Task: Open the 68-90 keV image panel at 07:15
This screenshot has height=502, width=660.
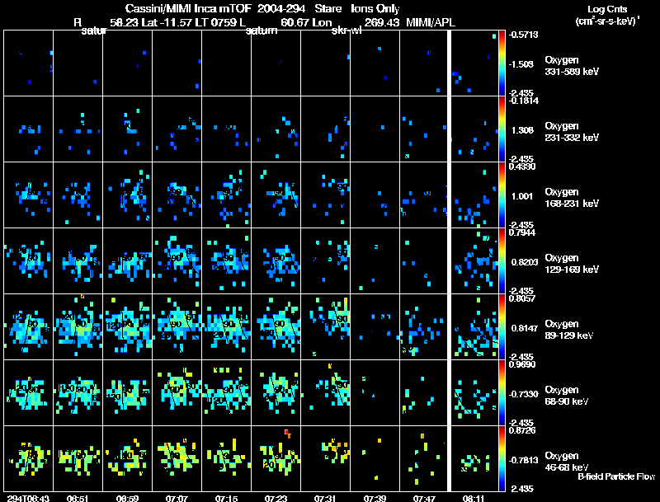Action: click(x=226, y=392)
